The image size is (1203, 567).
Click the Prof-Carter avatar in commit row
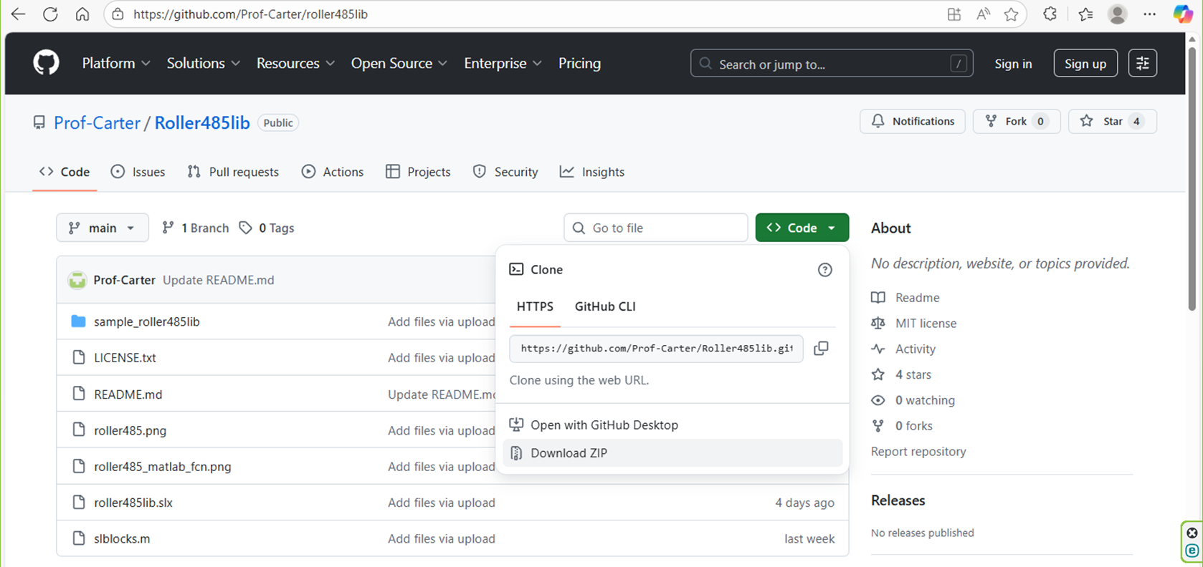click(x=77, y=280)
